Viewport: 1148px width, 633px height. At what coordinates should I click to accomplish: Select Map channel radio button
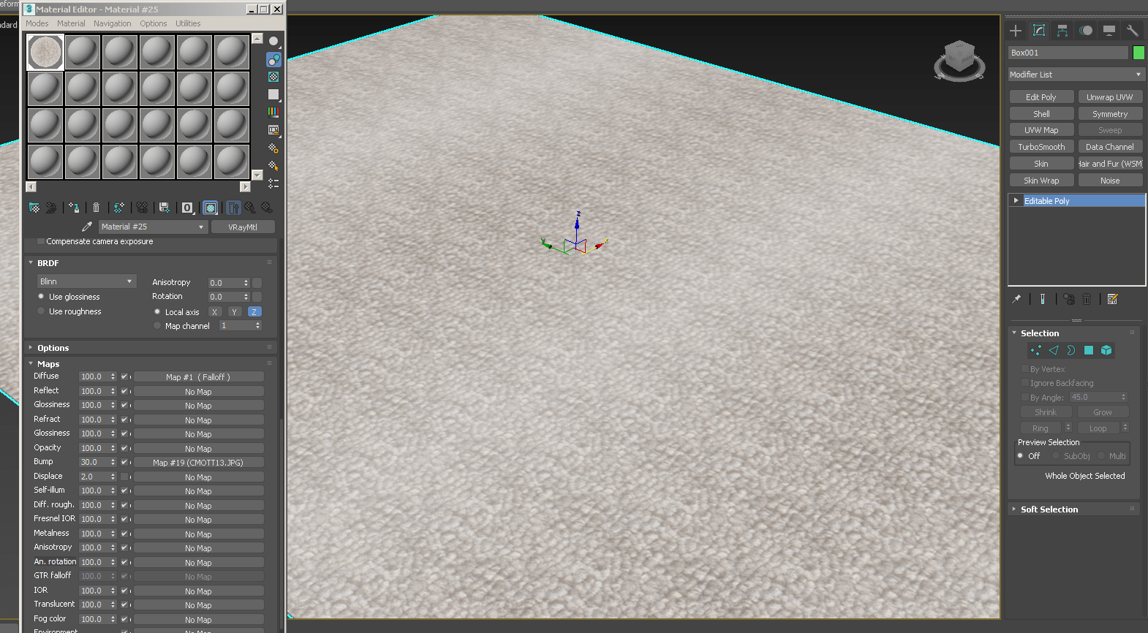click(157, 326)
